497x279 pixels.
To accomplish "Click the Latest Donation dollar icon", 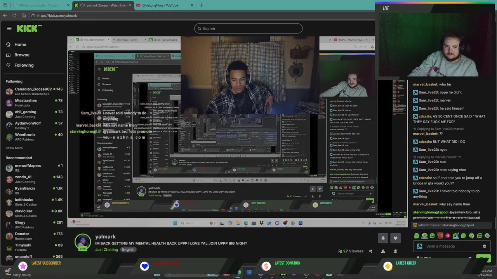I will (x=266, y=266).
